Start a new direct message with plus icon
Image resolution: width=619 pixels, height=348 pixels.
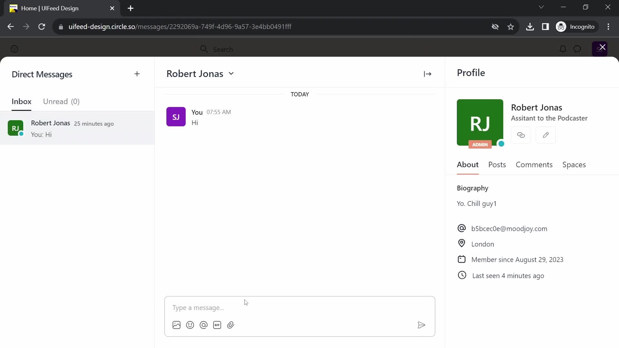coord(137,74)
